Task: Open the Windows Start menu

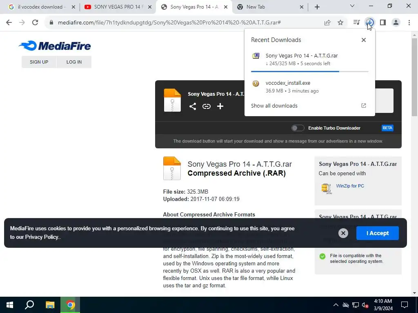Action: click(10, 305)
